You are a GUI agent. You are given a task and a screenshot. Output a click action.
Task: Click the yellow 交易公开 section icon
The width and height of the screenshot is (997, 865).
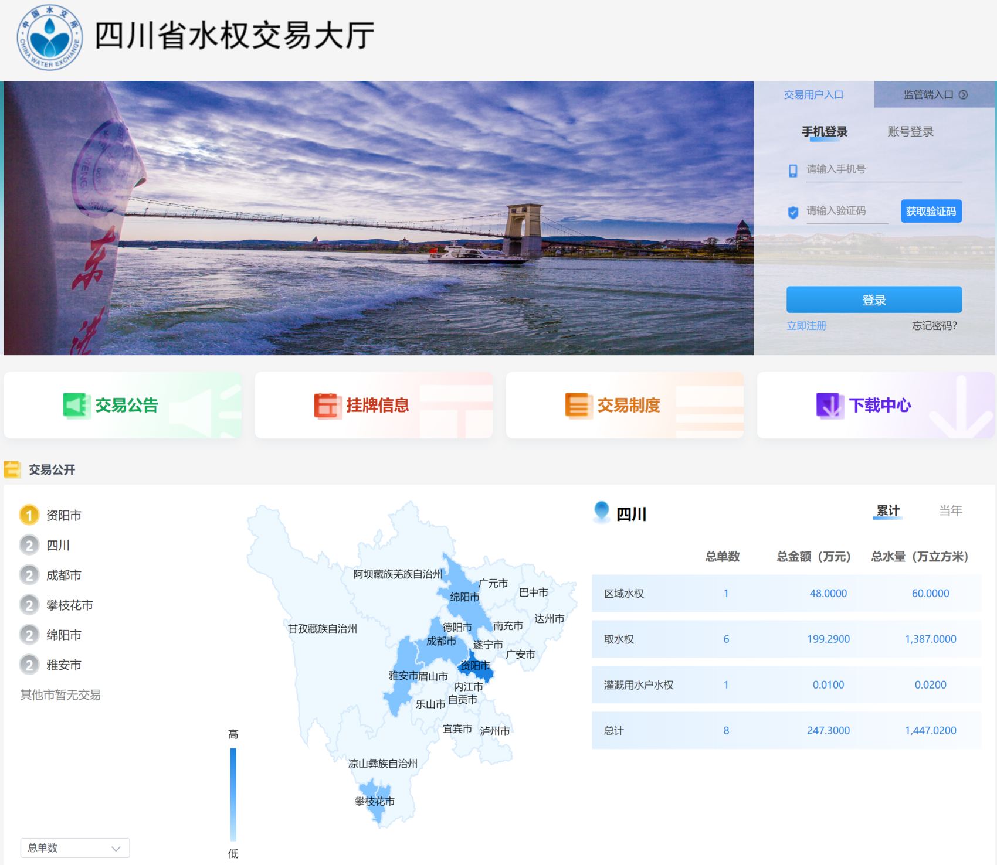(12, 469)
